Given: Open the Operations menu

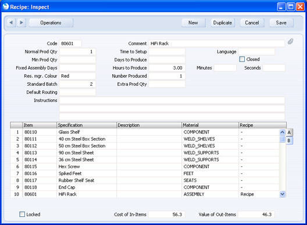Looking at the screenshot, I should [51, 23].
